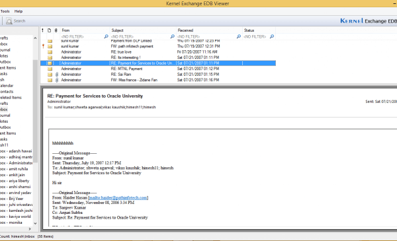Click the importance flag column header
Viewport: 397px width, 241px height.
pyautogui.click(x=42, y=30)
